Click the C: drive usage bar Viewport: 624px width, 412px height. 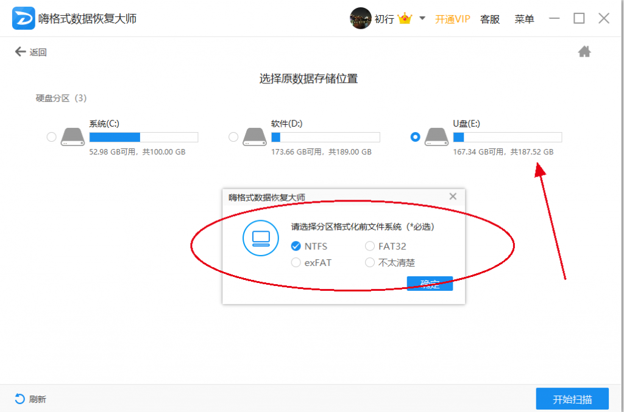tap(144, 137)
